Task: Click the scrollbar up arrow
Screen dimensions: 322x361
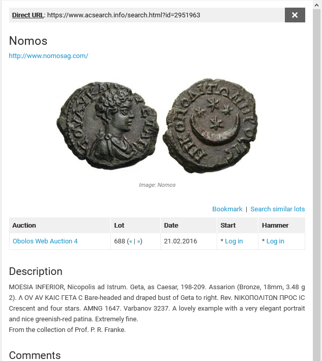Action: click(x=317, y=5)
